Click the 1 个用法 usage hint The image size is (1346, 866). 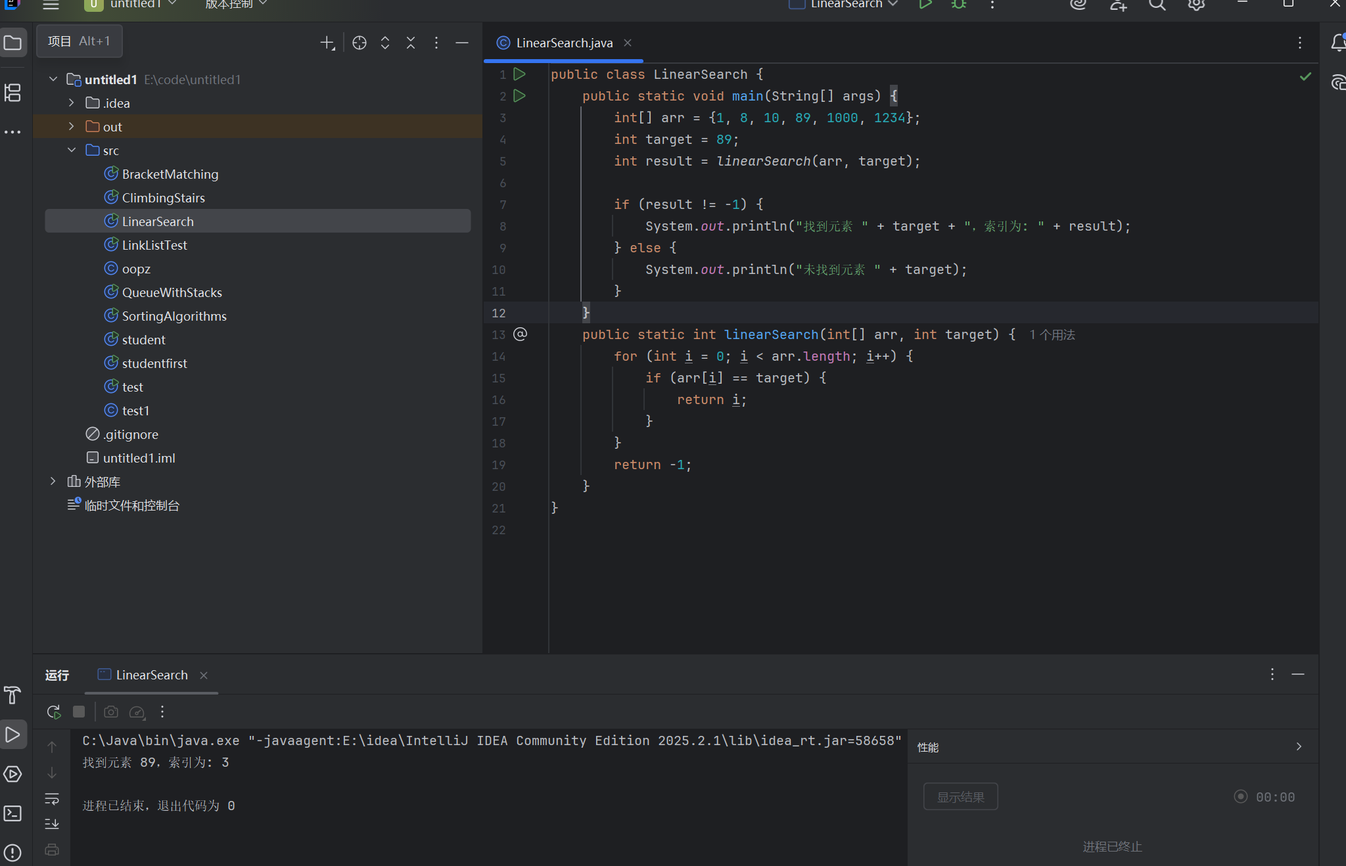pos(1052,335)
